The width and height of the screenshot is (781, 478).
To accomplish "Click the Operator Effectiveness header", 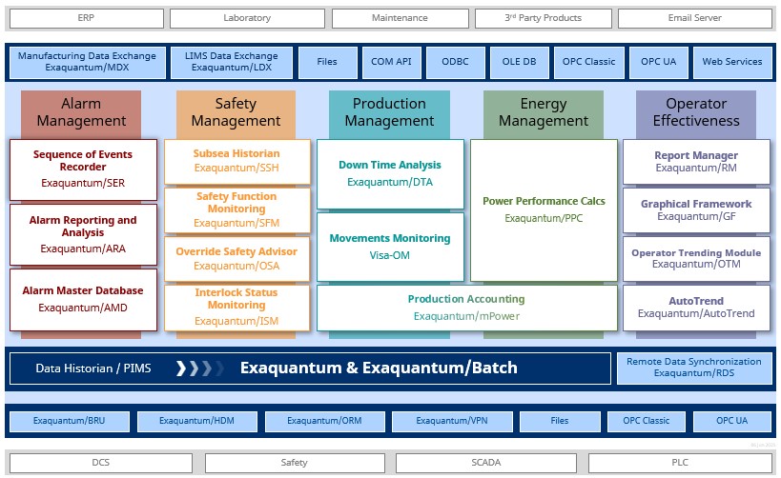I will click(696, 113).
